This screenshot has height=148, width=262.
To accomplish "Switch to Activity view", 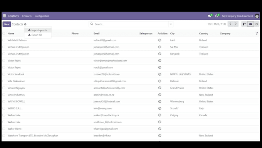I will [x=257, y=24].
